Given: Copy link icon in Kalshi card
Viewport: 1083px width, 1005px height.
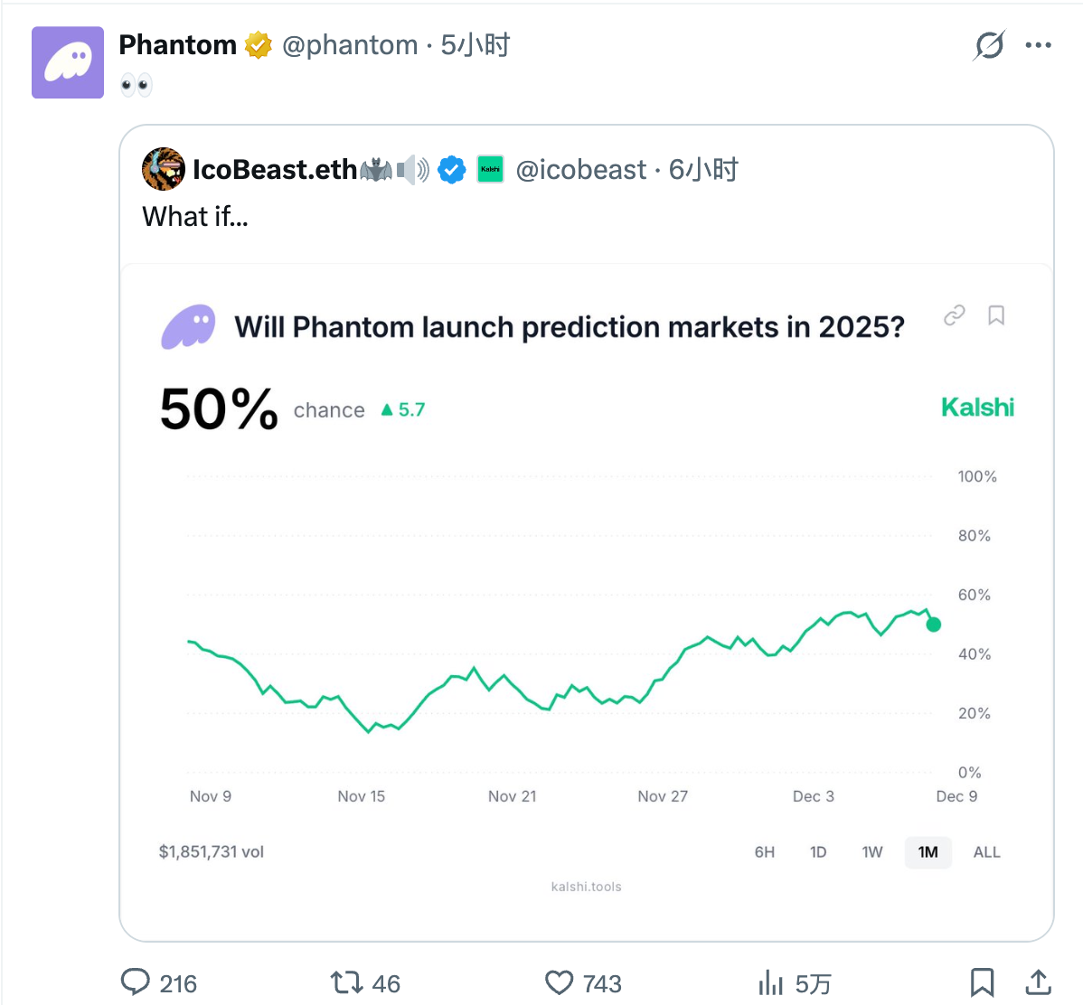Looking at the screenshot, I should [955, 315].
